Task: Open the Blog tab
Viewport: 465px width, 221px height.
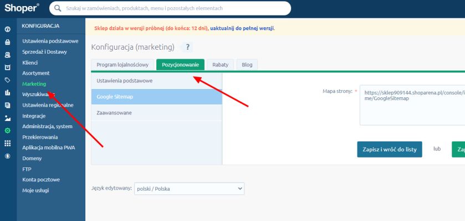Action: (247, 65)
